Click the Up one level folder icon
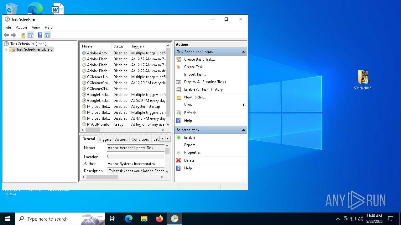 [23, 35]
